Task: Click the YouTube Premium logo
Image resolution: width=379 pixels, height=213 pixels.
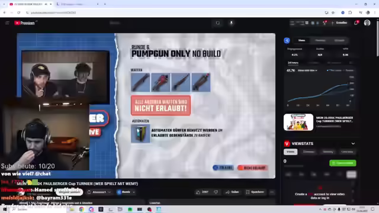Action: click(x=24, y=23)
